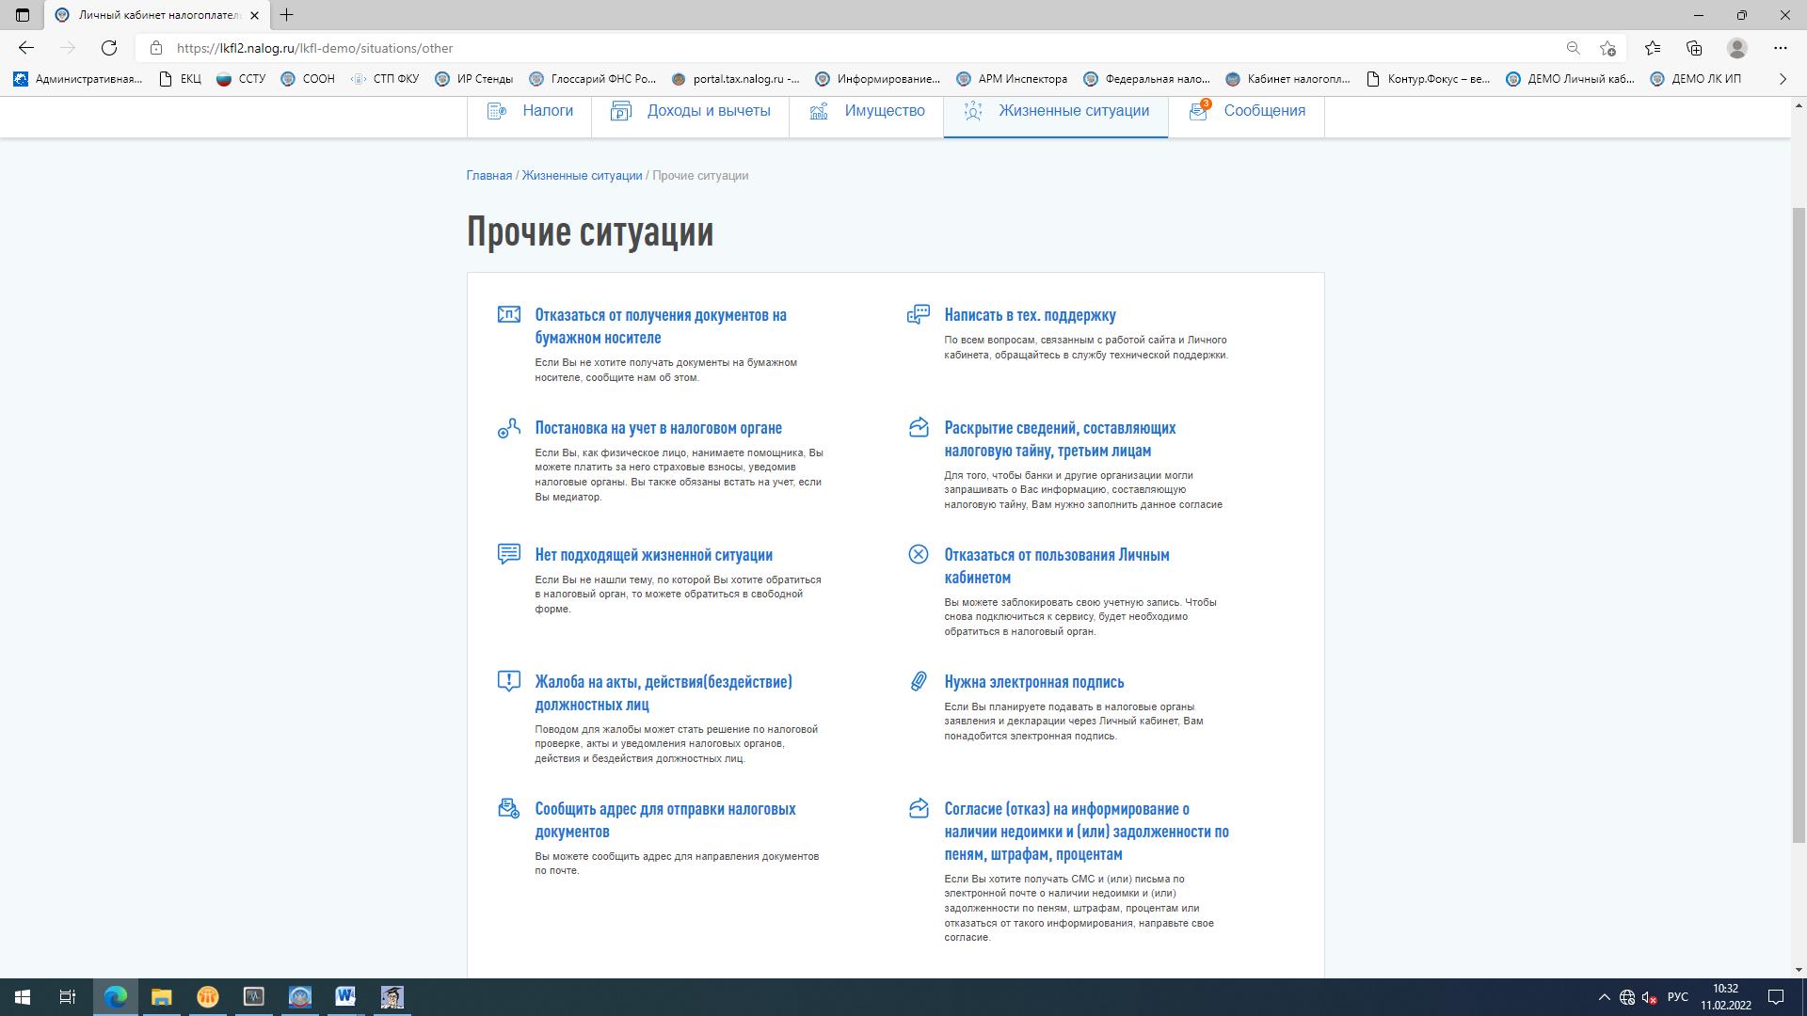Viewport: 1807px width, 1016px height.
Task: Open the browser Collections icon
Action: pos(1694,48)
